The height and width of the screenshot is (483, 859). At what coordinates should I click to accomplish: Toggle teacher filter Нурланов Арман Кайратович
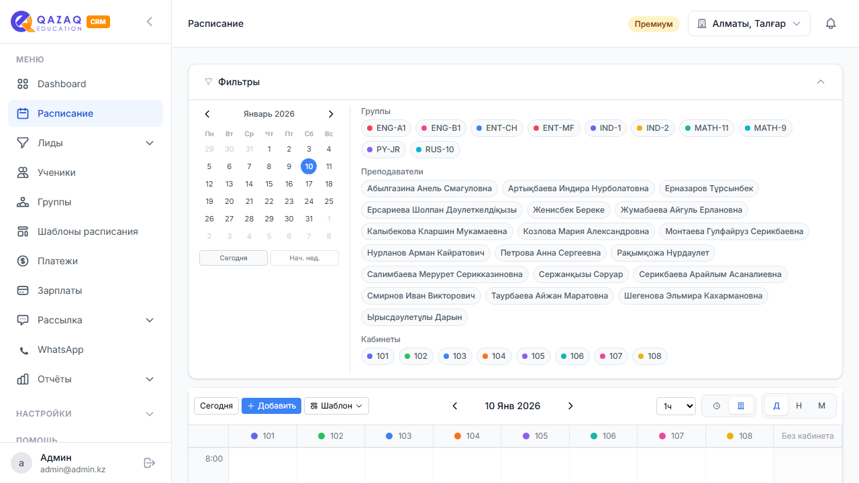426,253
